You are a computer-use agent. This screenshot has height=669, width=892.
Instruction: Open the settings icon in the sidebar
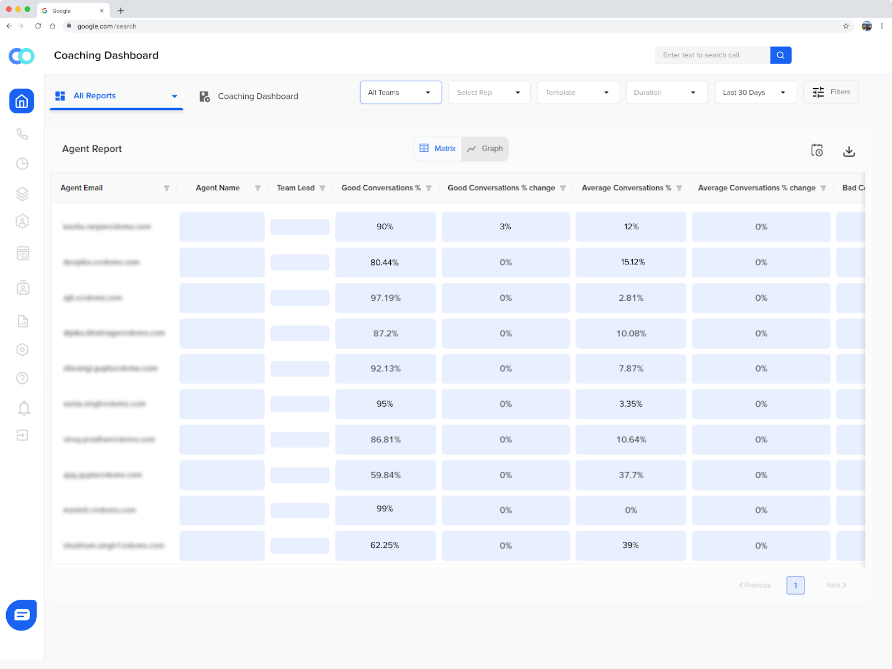[22, 349]
